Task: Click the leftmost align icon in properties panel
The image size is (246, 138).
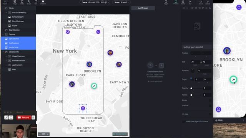Action: [x=184, y=8]
